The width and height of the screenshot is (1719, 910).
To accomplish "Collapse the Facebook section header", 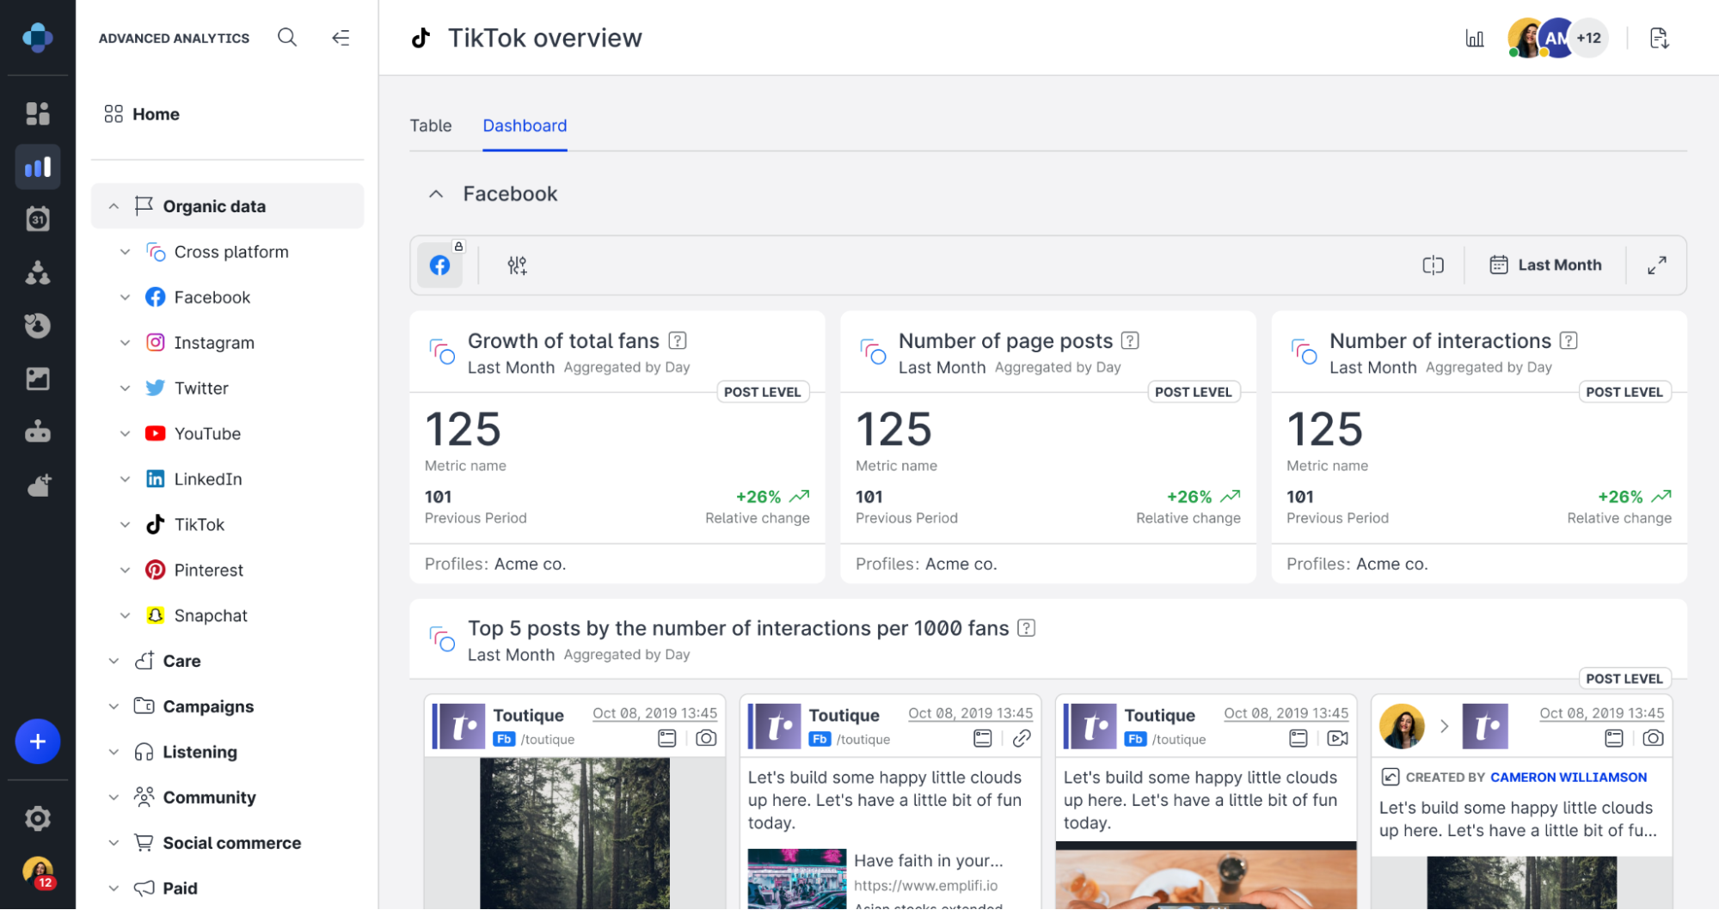I will [x=437, y=193].
